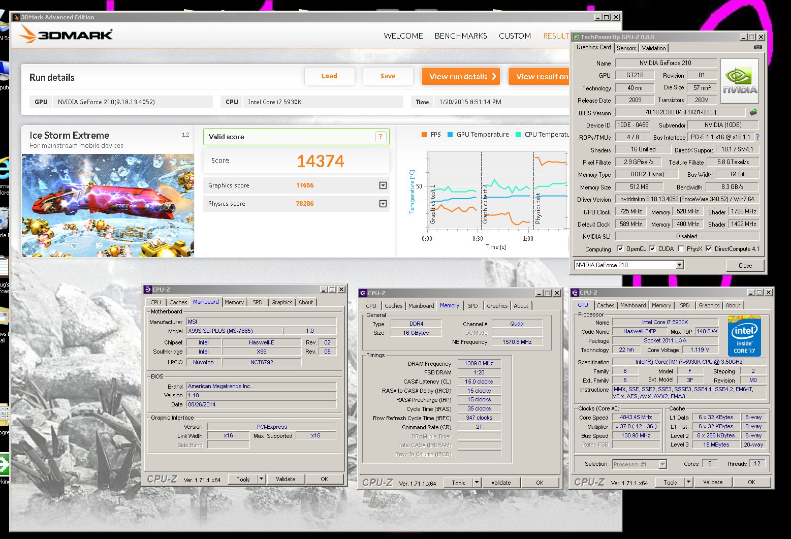Click the CAS# Latency value 15.0 clocks
The image size is (791, 539).
(479, 382)
